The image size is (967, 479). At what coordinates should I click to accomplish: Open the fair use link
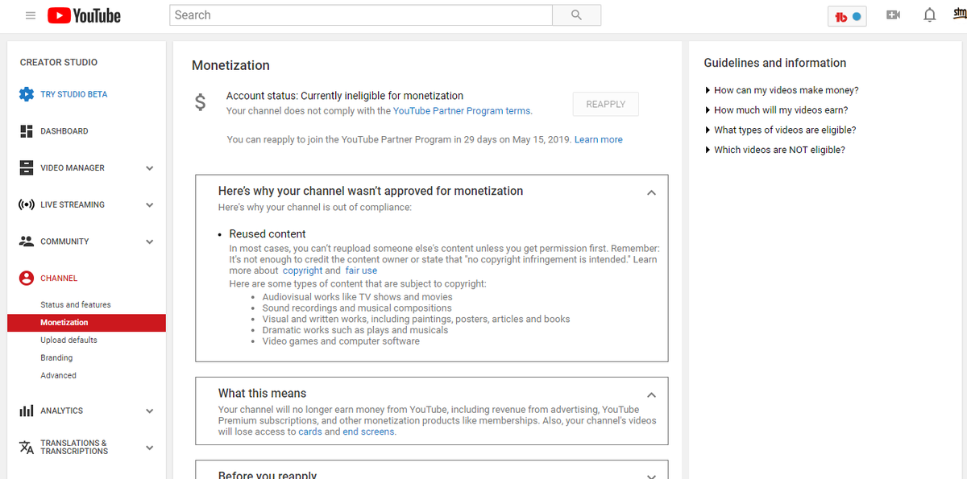[362, 271]
